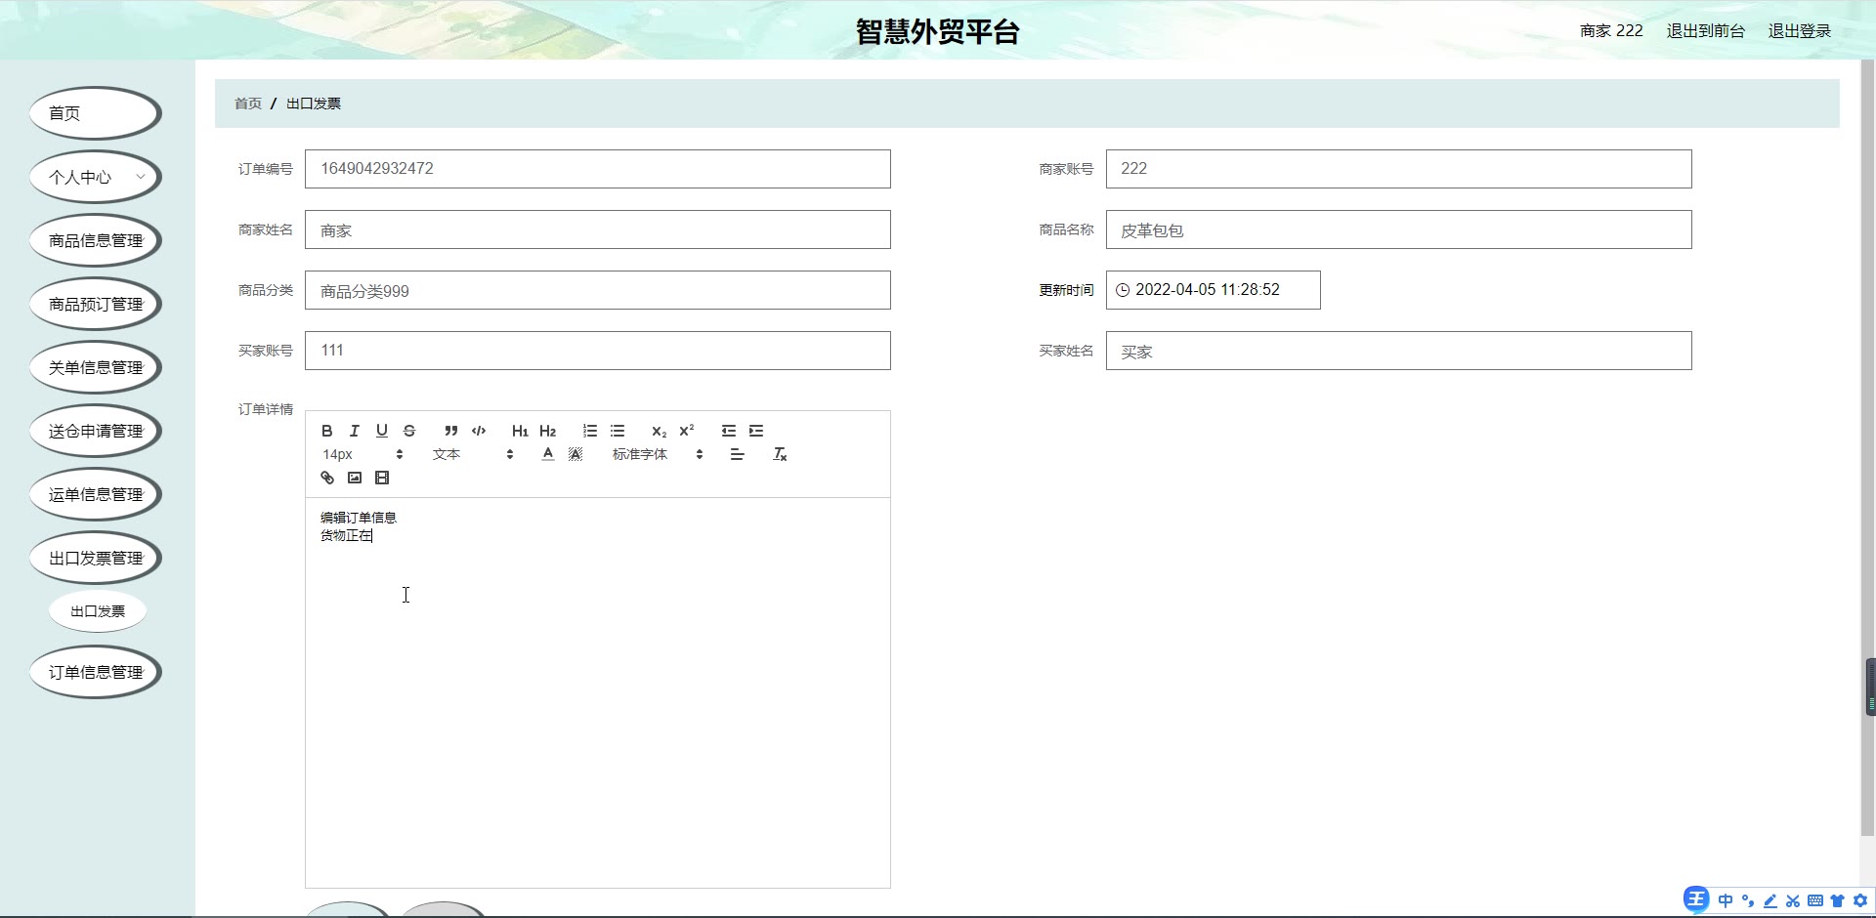Image resolution: width=1876 pixels, height=918 pixels.
Task: Insert a code block
Action: tap(479, 431)
